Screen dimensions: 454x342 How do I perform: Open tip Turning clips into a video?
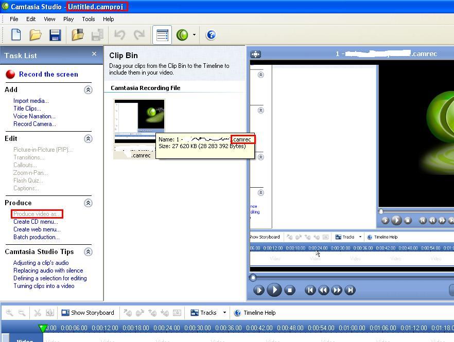(x=44, y=286)
